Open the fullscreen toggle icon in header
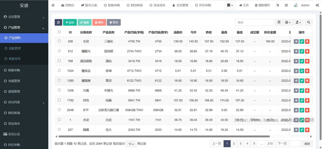322x149 pixels. pyautogui.click(x=286, y=5)
